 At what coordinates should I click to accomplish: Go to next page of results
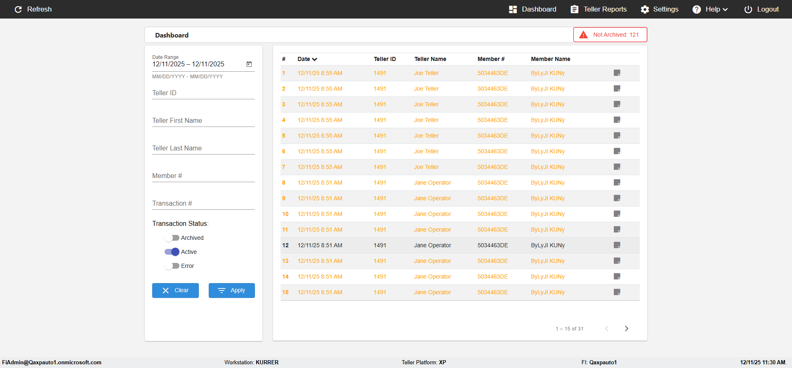pyautogui.click(x=627, y=328)
